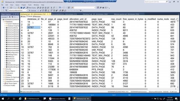180x101 pixels.
Task: Collapse the Databases tree node
Action: pos(4,22)
